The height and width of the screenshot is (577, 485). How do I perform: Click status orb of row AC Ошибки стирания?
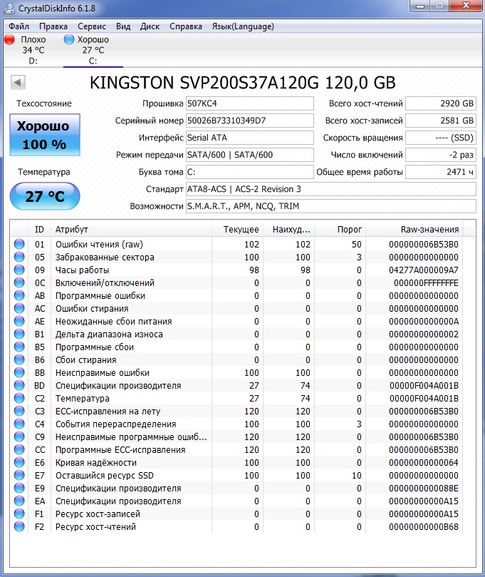click(x=19, y=308)
